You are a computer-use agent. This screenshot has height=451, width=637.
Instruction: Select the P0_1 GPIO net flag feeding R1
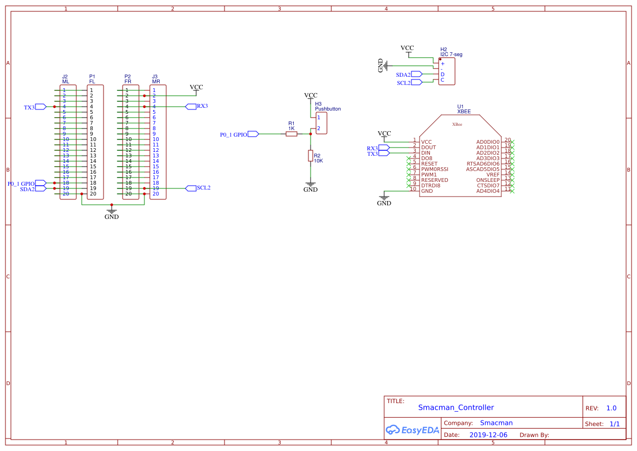coord(253,134)
